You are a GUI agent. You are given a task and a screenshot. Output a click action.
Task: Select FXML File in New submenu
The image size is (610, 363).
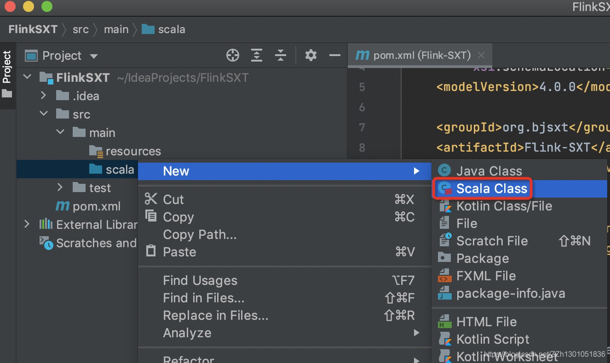pyautogui.click(x=520, y=276)
